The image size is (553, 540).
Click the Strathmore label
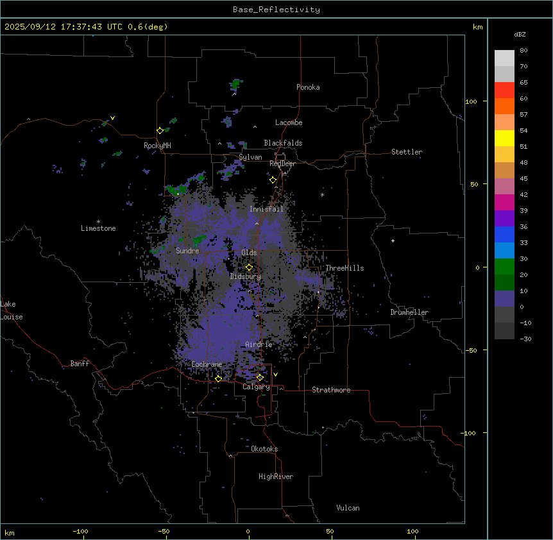pyautogui.click(x=331, y=390)
